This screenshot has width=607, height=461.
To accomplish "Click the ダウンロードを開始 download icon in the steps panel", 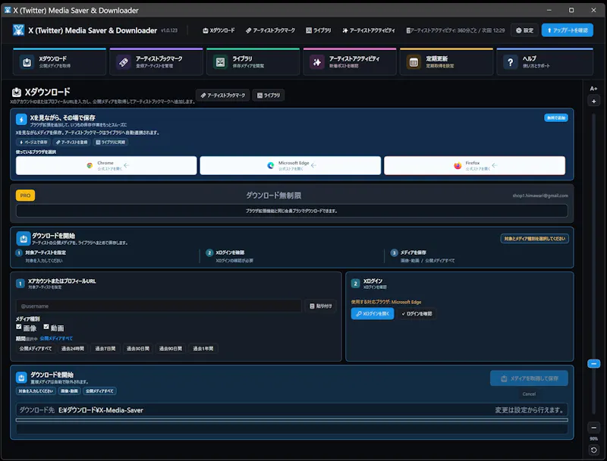I will pos(24,239).
